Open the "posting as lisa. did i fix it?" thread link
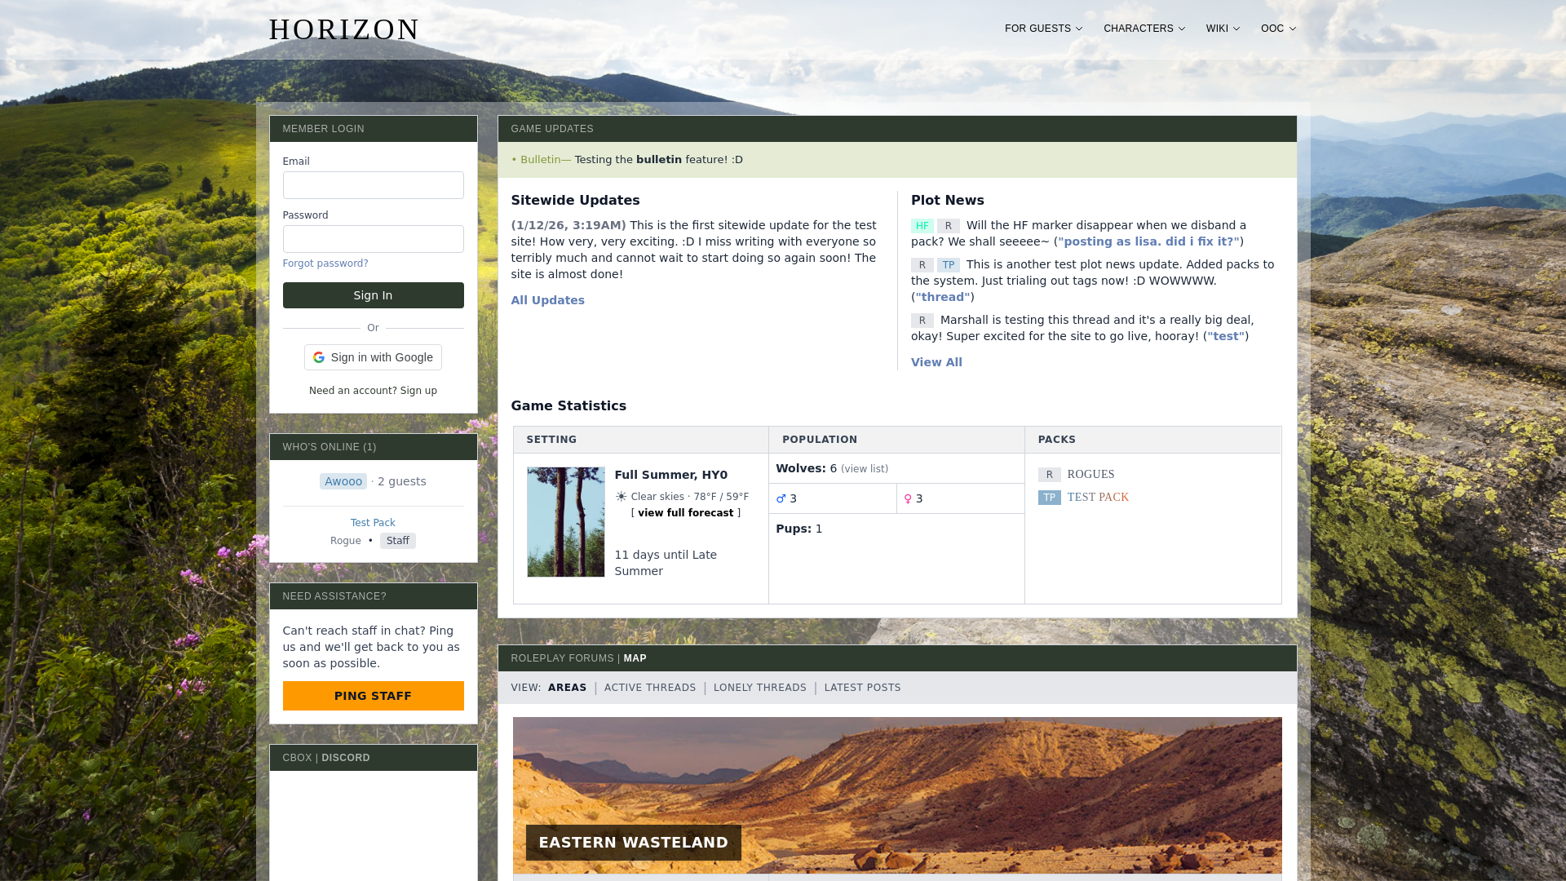 (x=1148, y=241)
